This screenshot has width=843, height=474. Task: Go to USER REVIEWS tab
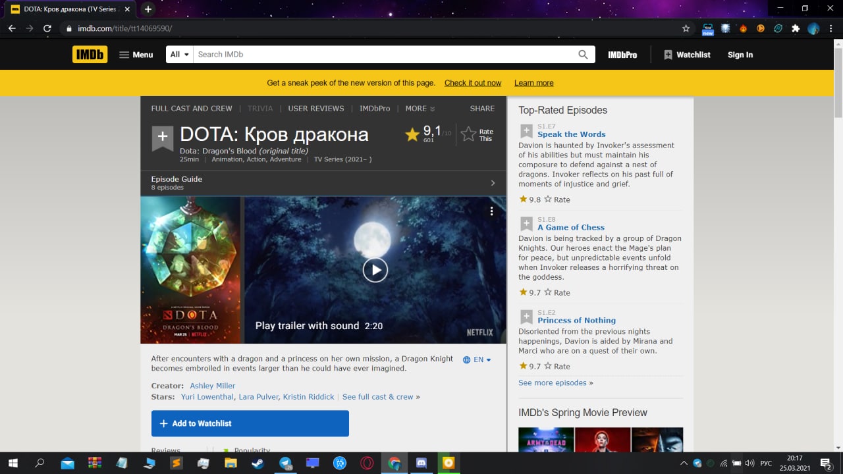click(316, 109)
